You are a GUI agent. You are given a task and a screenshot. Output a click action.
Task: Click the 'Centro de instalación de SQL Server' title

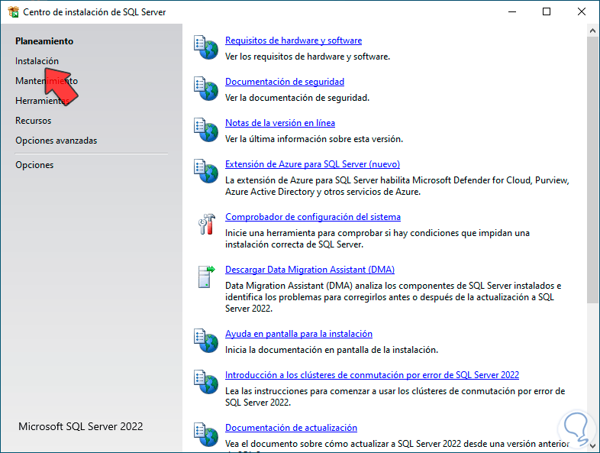(x=95, y=12)
